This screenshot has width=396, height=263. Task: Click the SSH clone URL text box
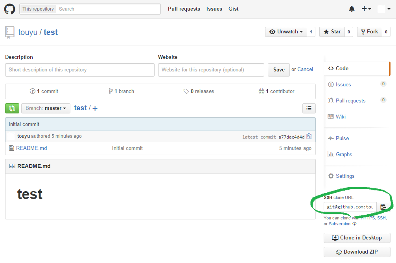[x=350, y=207]
